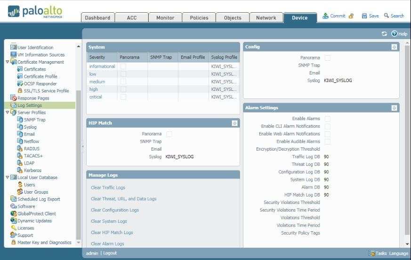Click the sidebar vertical scrollbar

click(x=79, y=165)
